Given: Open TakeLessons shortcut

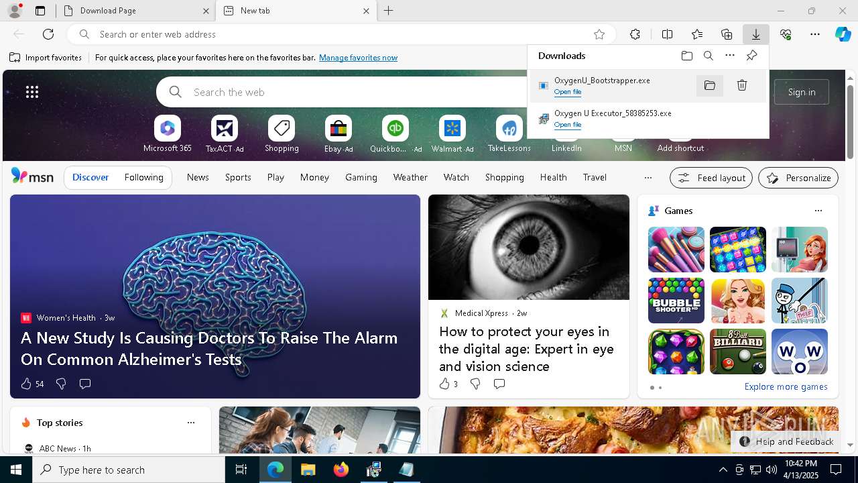Looking at the screenshot, I should pyautogui.click(x=509, y=134).
